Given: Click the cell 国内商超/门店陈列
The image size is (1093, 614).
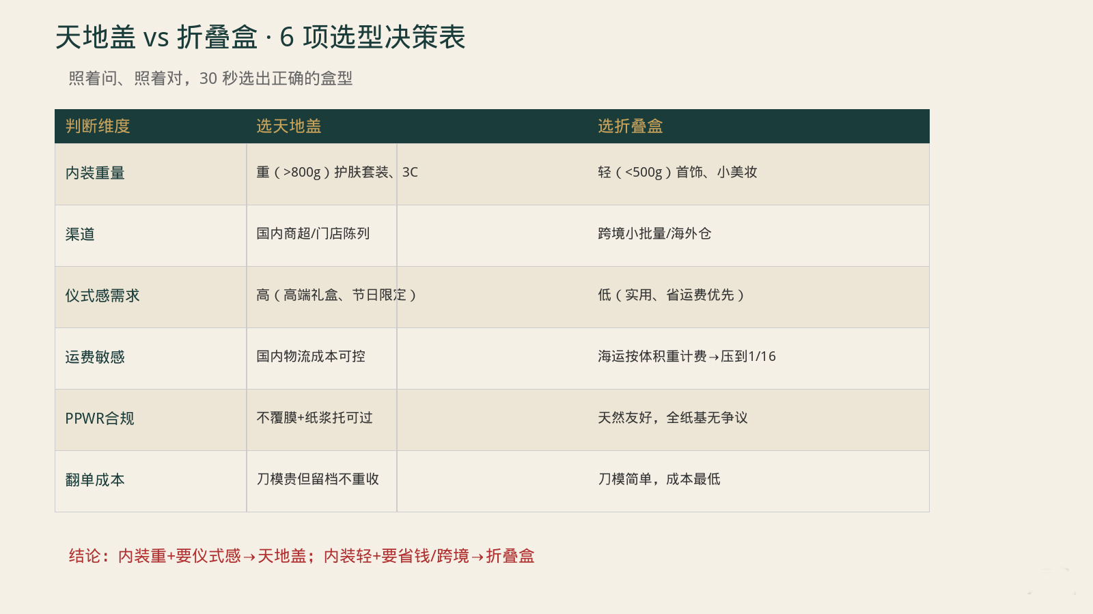Looking at the screenshot, I should point(313,234).
